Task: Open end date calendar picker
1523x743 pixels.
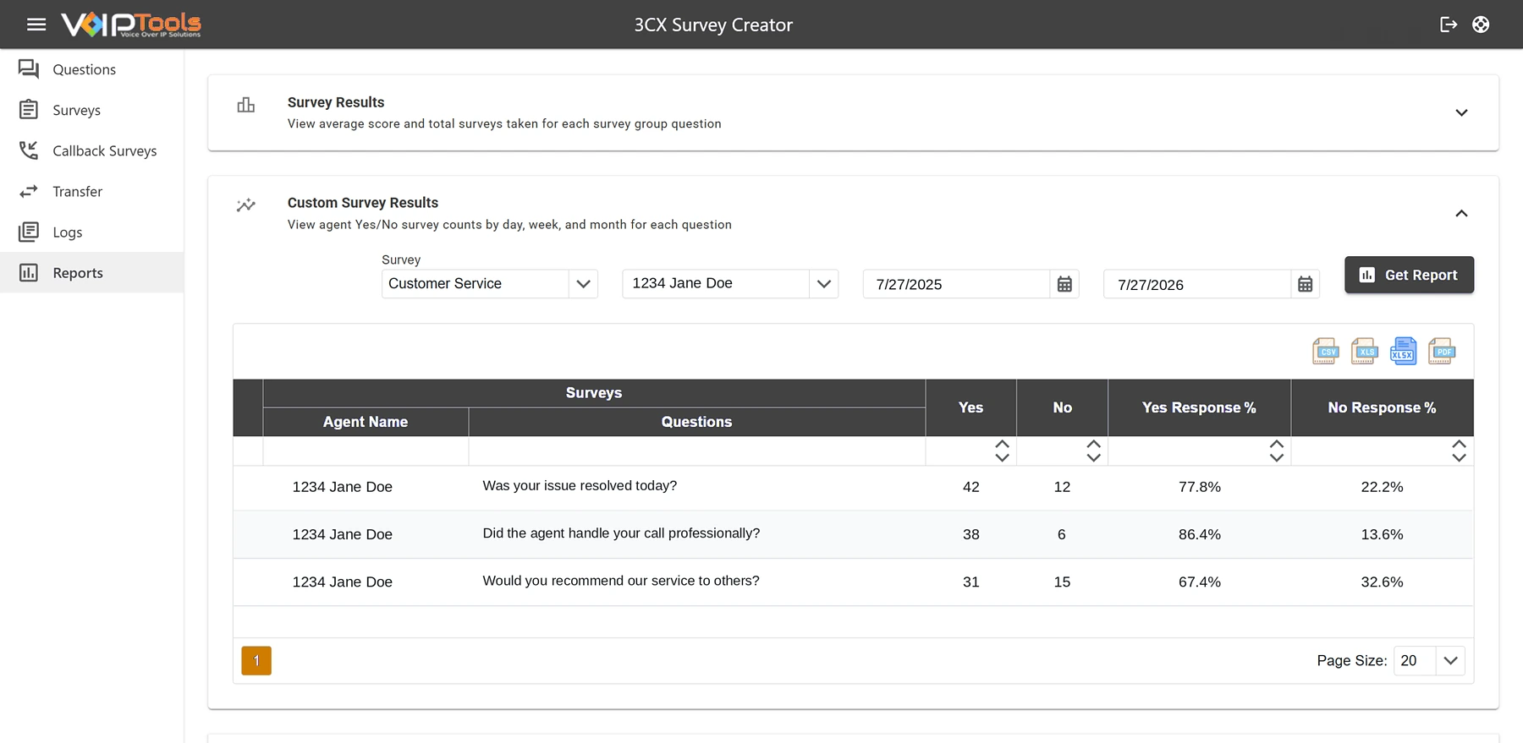Action: point(1306,284)
